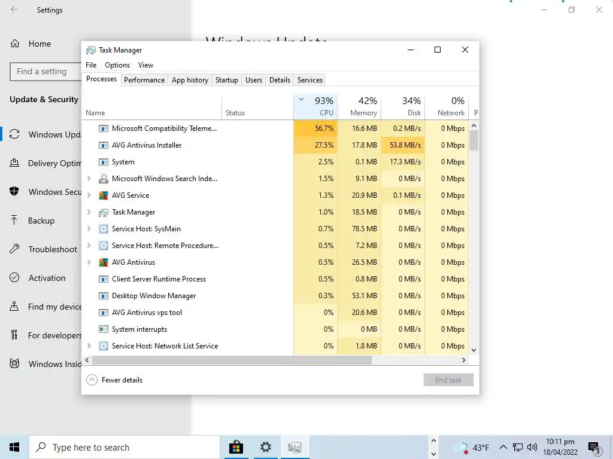The image size is (613, 459).
Task: Click the process list vertical scrollbar thumb
Action: 474,140
